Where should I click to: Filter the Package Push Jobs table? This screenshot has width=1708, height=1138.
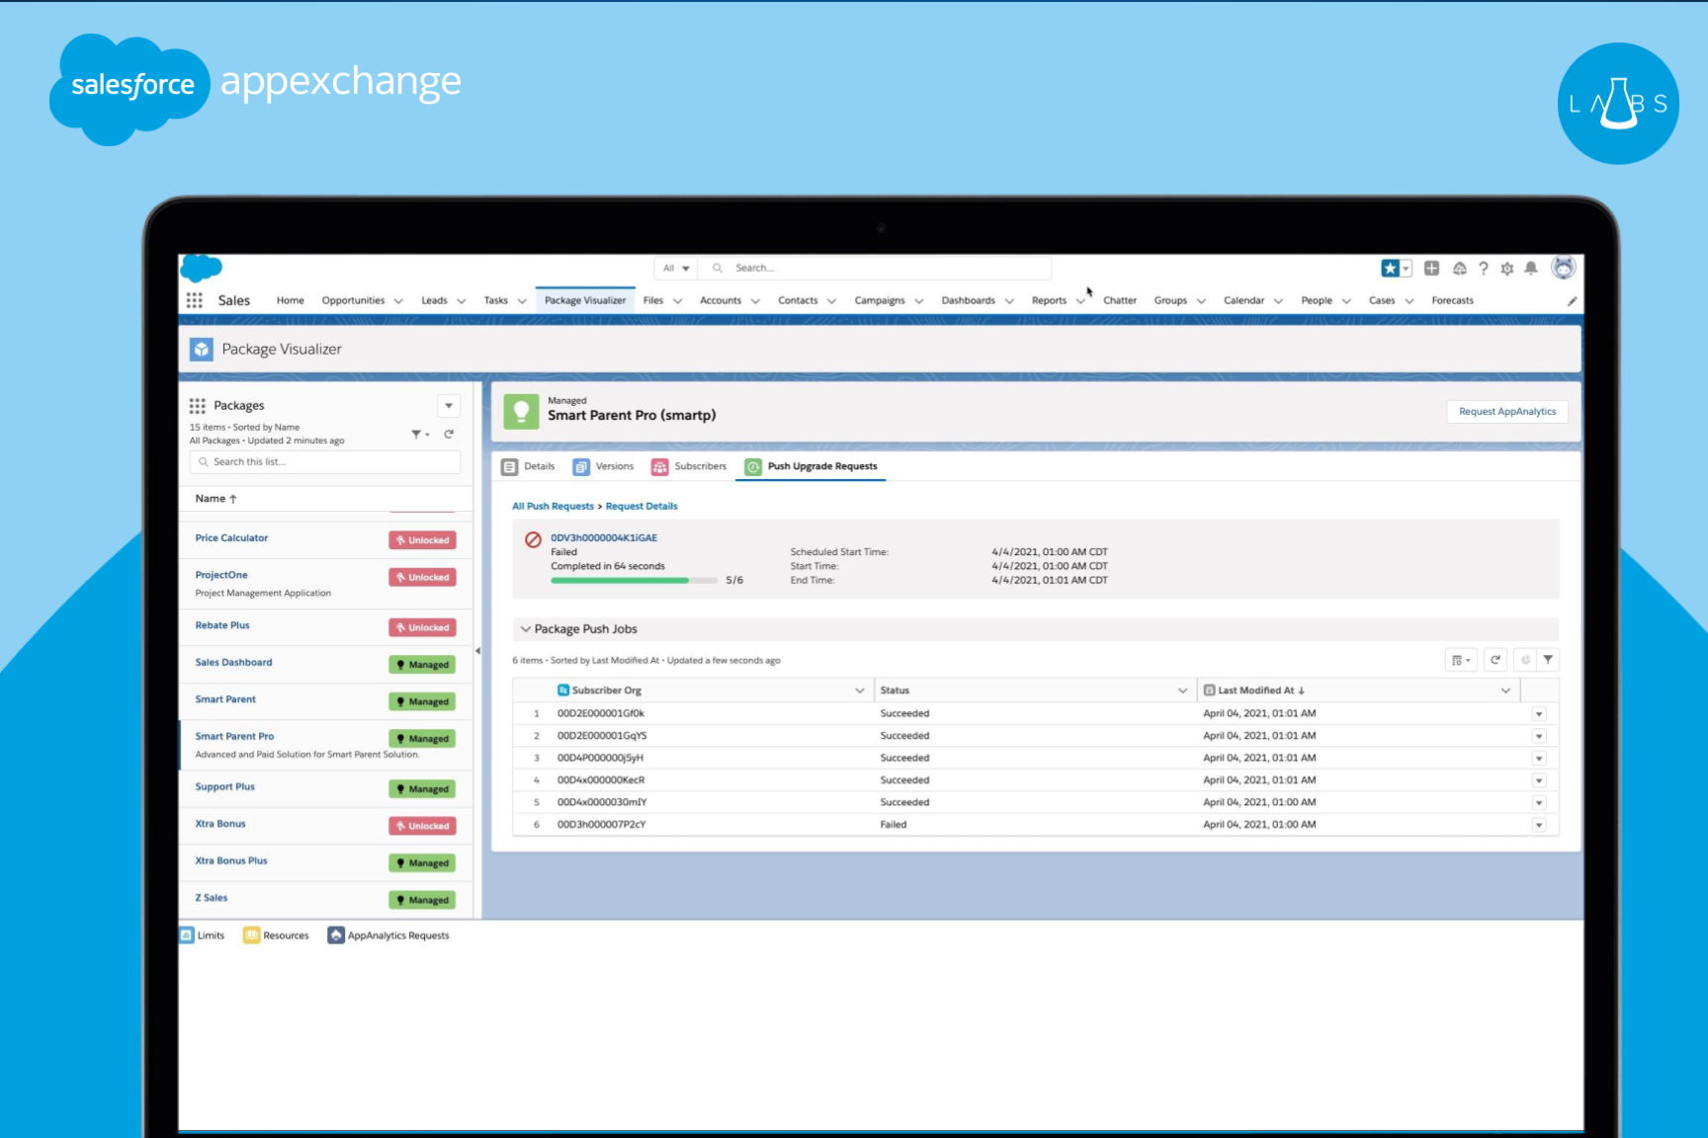click(x=1548, y=660)
